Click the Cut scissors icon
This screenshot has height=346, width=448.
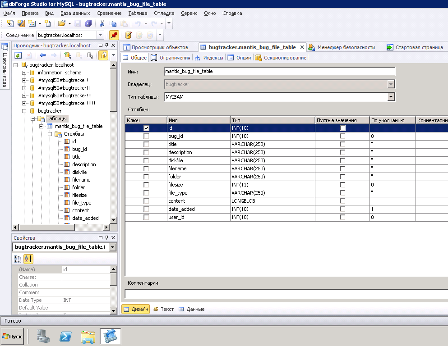click(x=102, y=23)
